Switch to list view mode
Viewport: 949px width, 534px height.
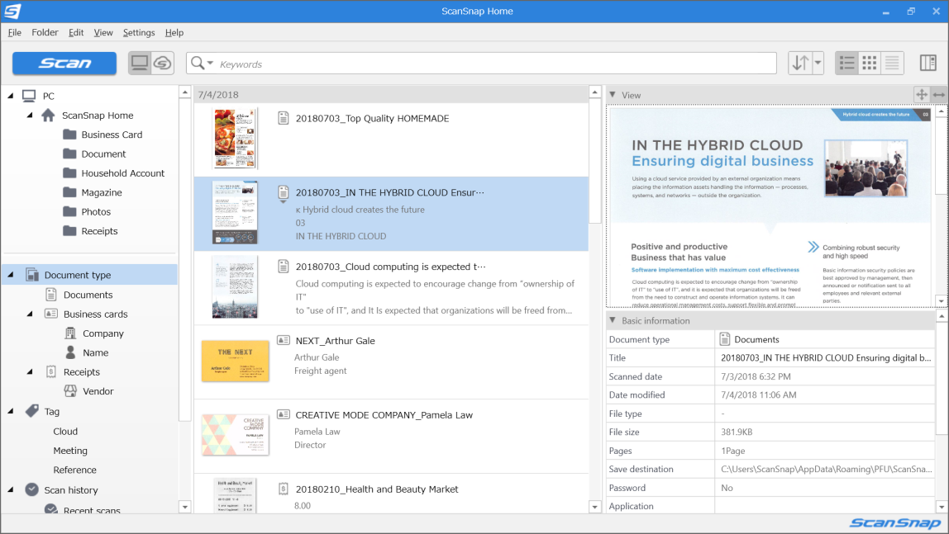pyautogui.click(x=846, y=64)
